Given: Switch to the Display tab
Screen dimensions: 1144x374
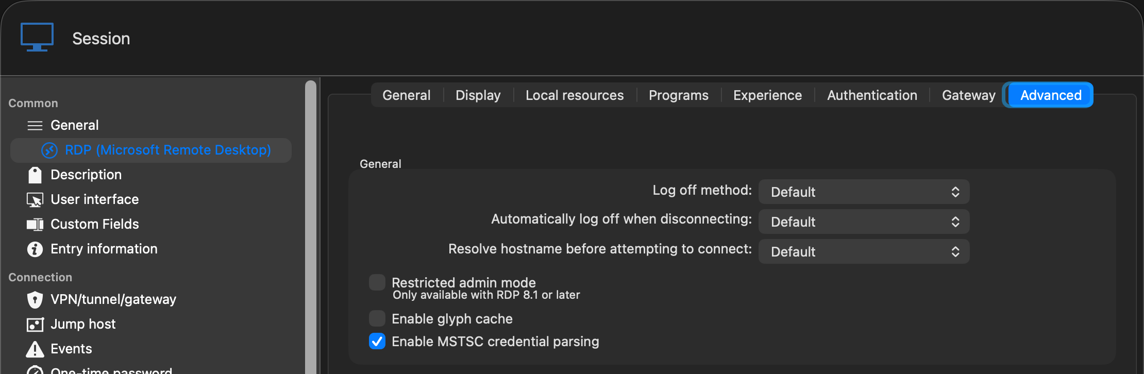Looking at the screenshot, I should [478, 95].
